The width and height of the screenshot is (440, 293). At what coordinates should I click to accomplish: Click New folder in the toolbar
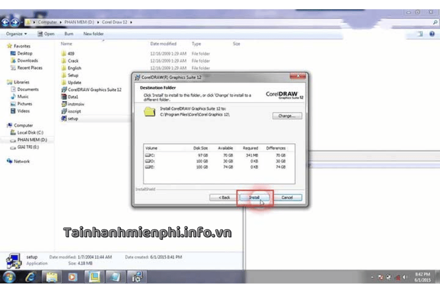[x=93, y=34]
